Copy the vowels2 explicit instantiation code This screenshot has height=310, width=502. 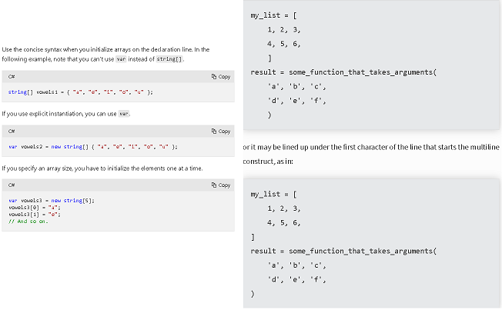pyautogui.click(x=220, y=132)
